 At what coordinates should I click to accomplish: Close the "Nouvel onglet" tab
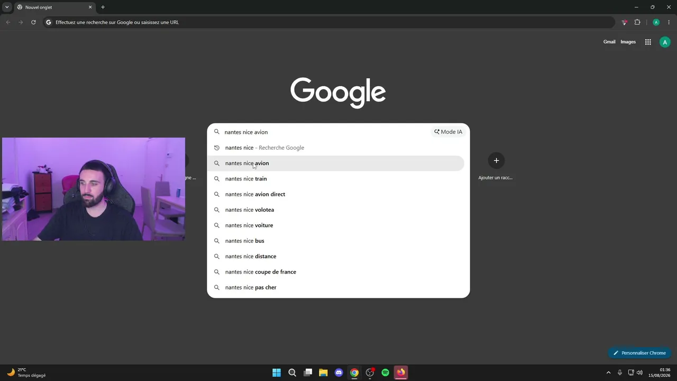pyautogui.click(x=90, y=7)
